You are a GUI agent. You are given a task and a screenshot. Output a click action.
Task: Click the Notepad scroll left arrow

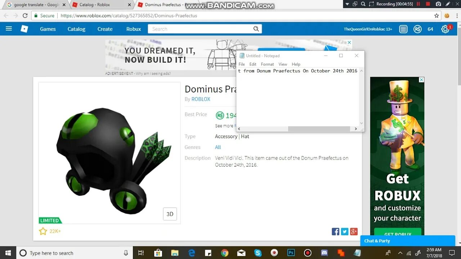pos(239,129)
